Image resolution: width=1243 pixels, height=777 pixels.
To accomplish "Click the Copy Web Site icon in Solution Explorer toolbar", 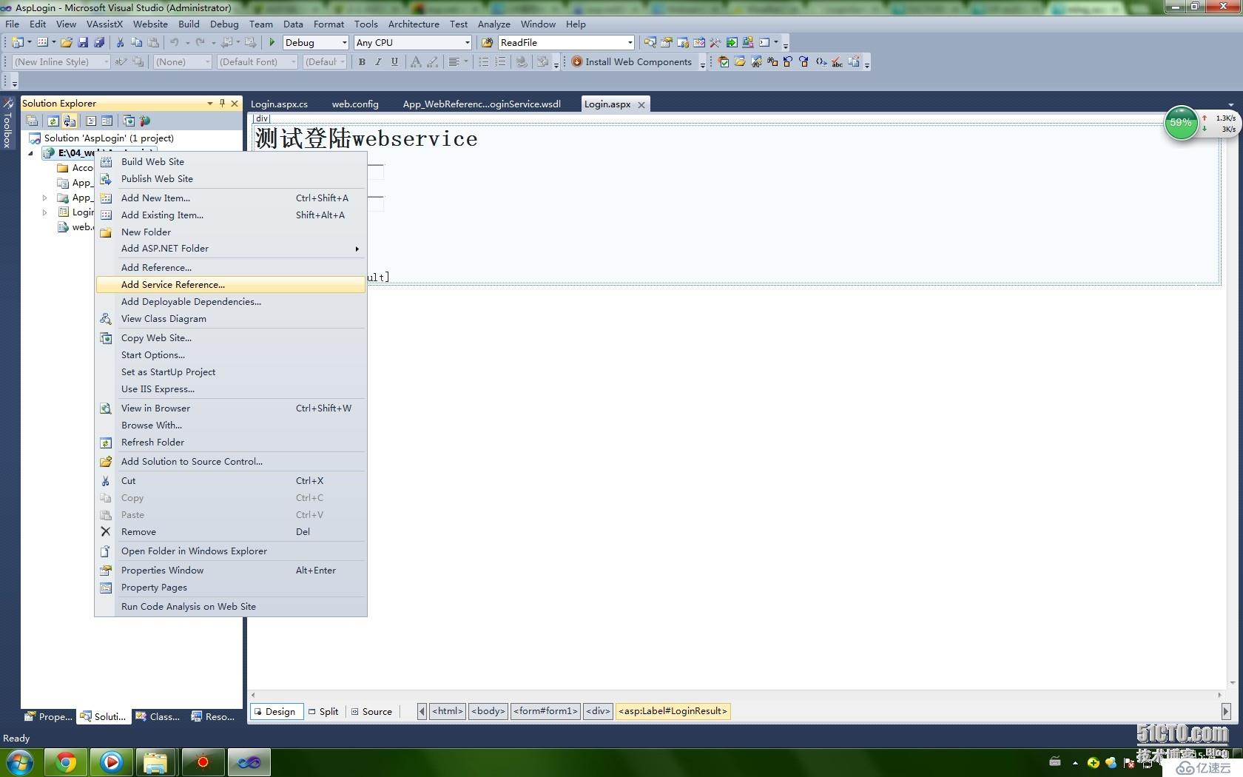I will tap(129, 121).
